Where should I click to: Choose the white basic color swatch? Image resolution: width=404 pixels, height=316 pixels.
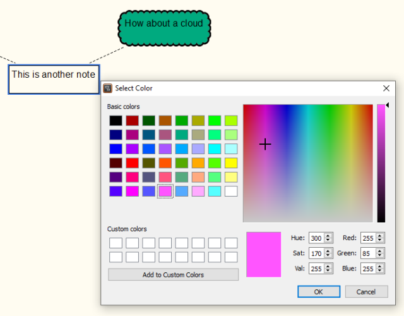231,191
